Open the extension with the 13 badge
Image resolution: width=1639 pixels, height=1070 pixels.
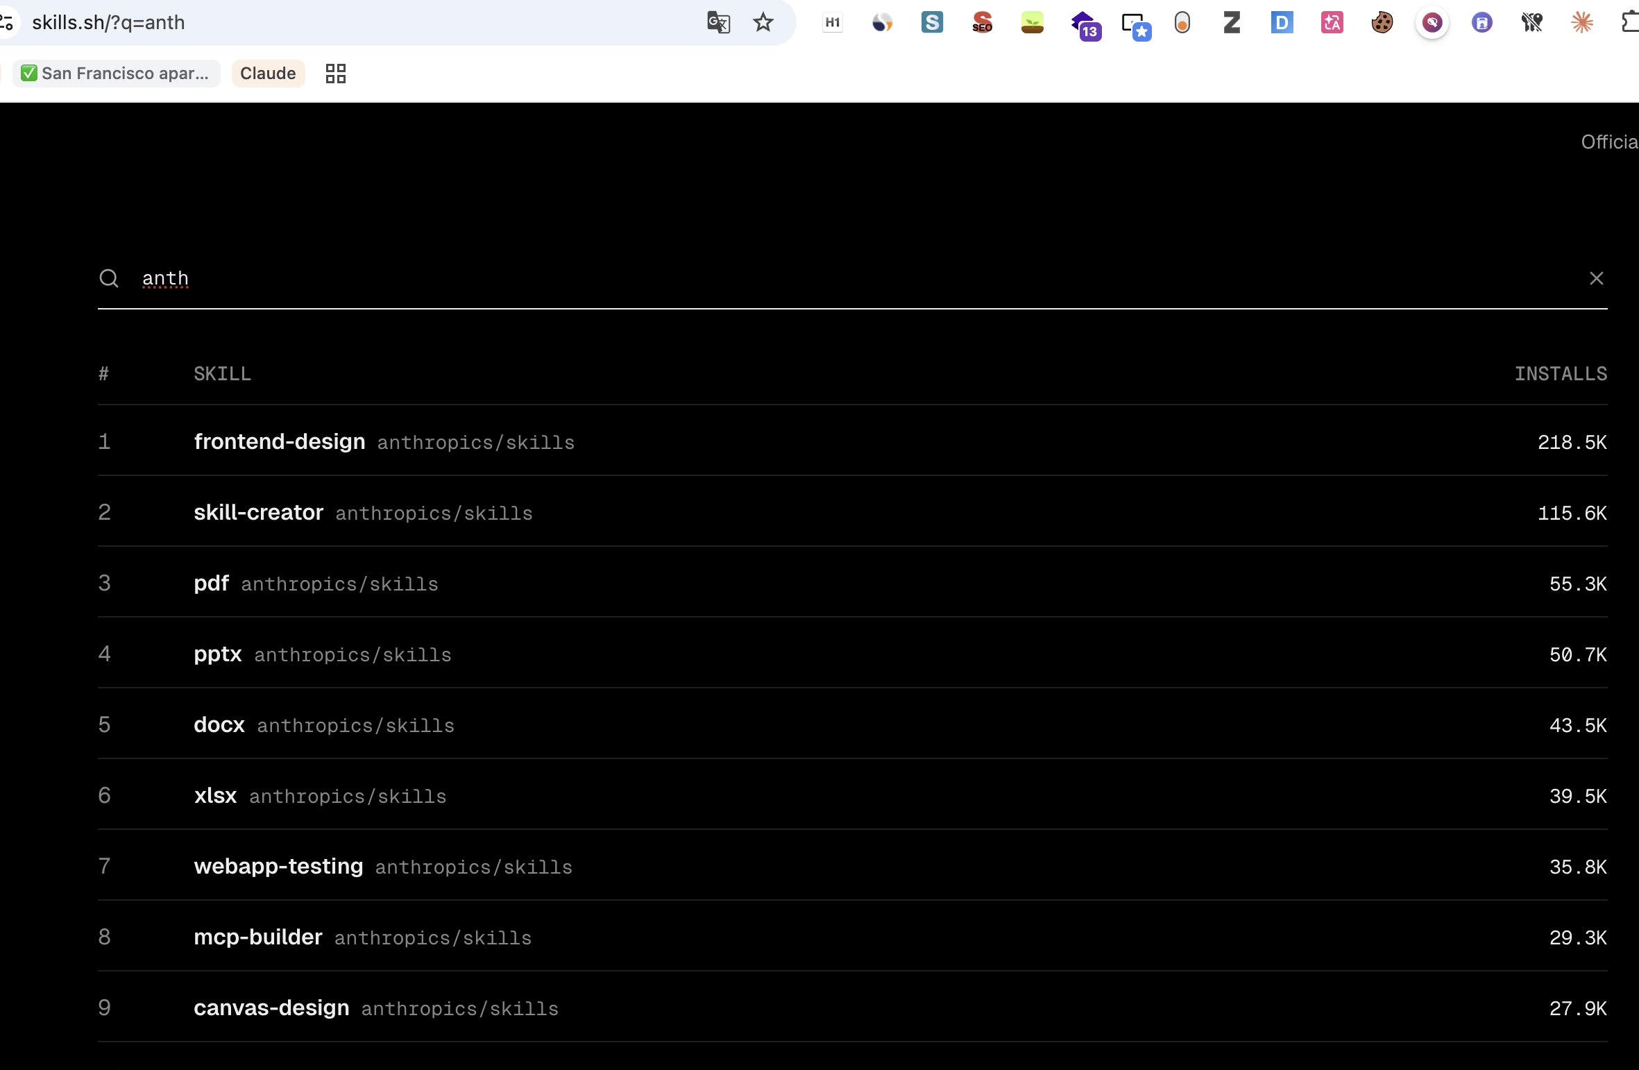(1085, 25)
